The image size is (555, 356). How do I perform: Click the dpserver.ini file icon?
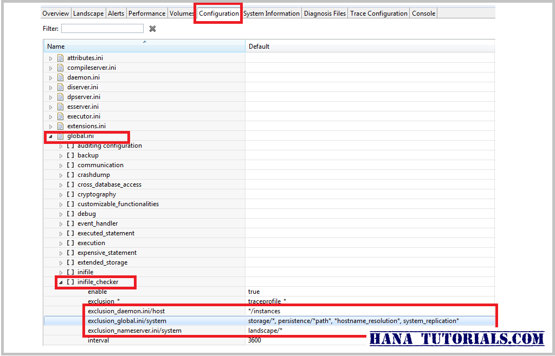click(60, 97)
